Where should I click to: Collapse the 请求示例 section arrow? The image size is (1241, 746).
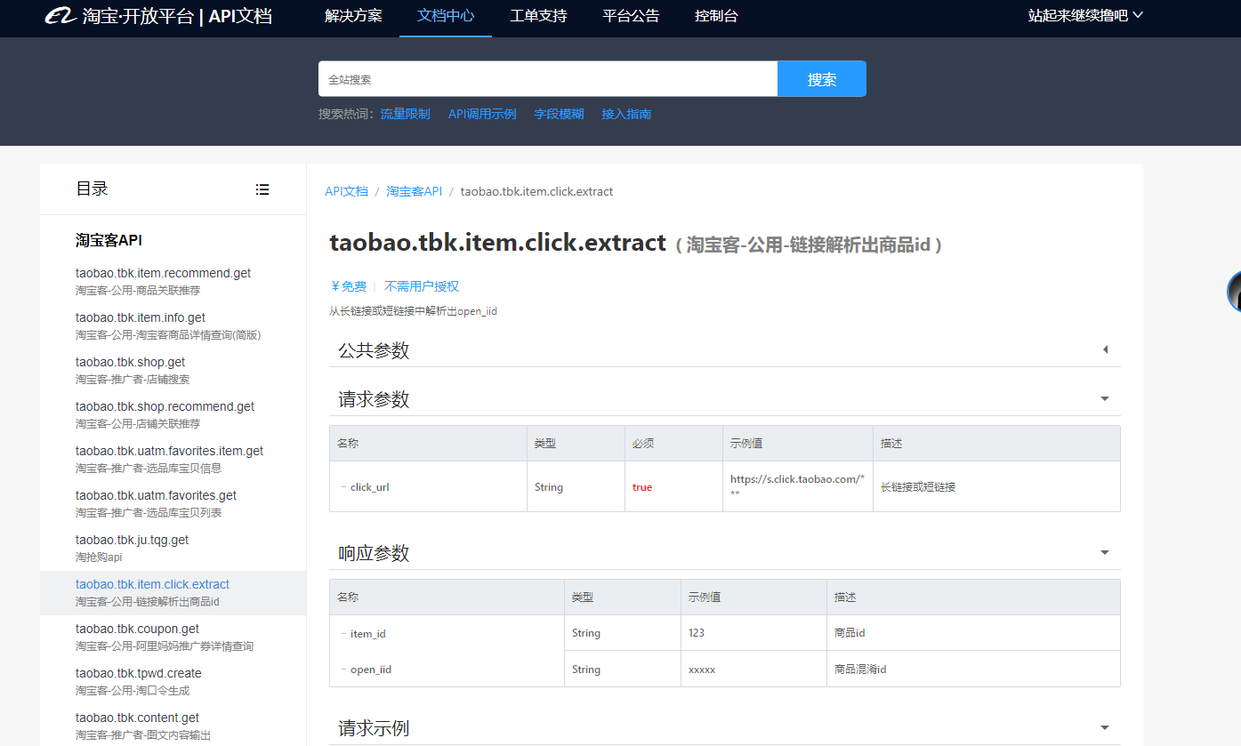coord(1105,728)
